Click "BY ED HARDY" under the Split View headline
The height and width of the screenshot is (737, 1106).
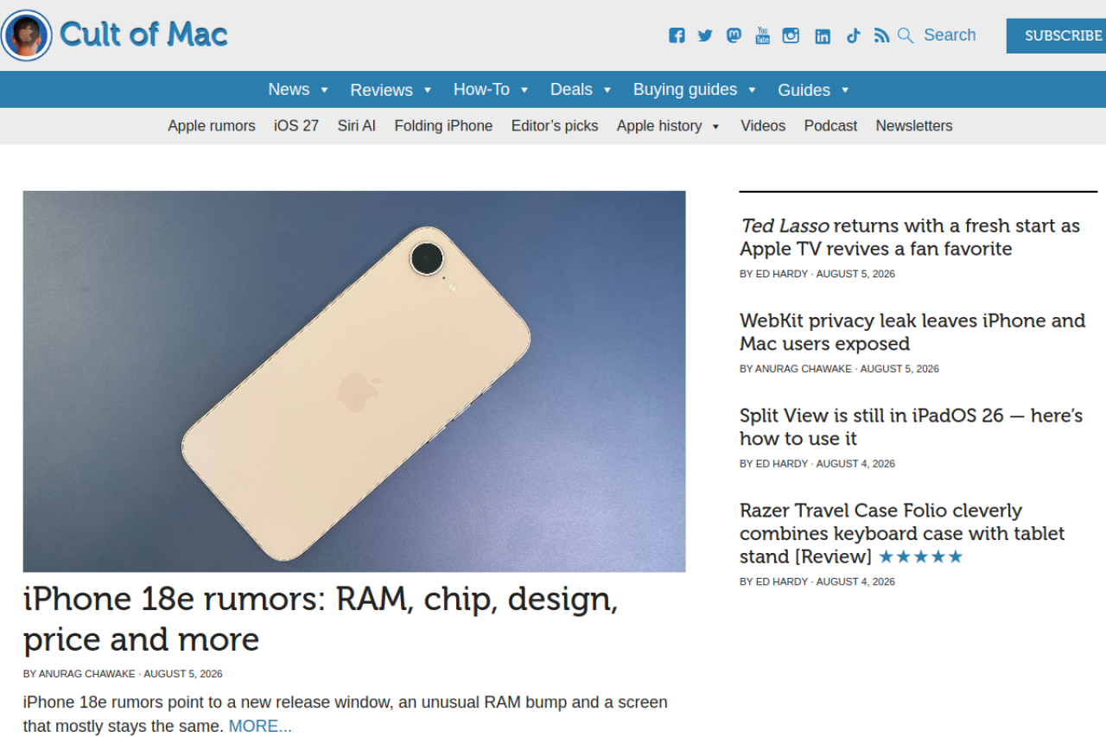774,464
